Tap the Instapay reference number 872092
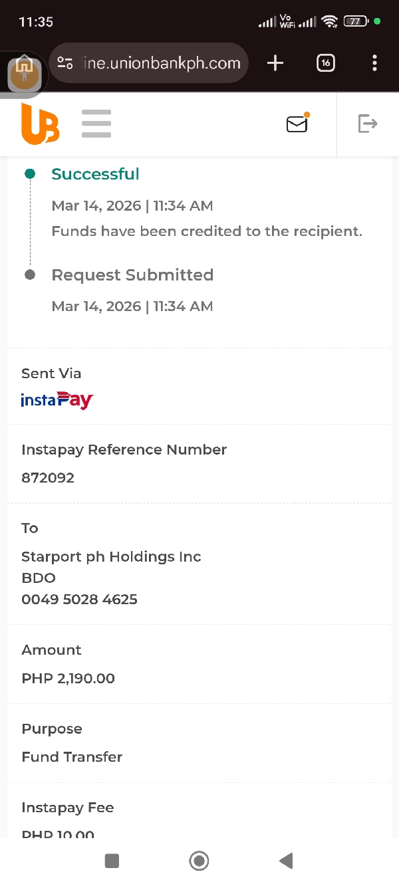This screenshot has width=399, height=886. click(x=48, y=477)
